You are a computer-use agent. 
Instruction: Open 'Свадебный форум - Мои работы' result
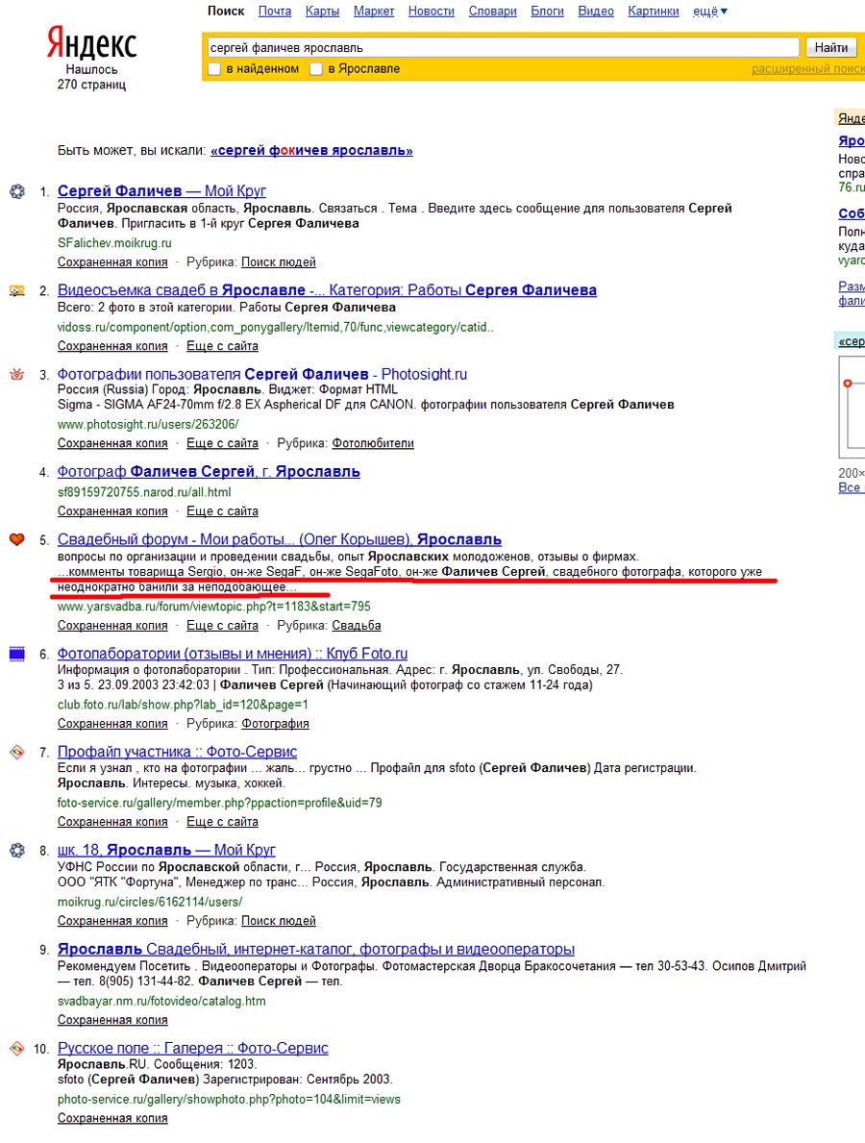pos(280,539)
